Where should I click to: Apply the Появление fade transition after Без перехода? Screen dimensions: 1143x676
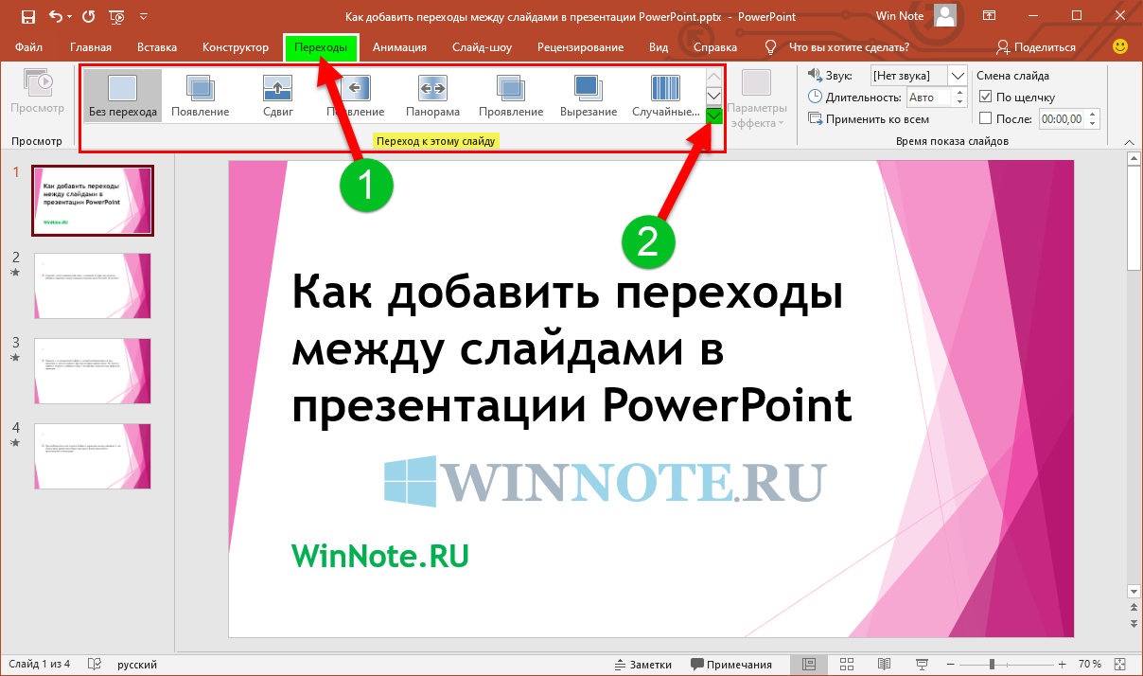pyautogui.click(x=201, y=95)
